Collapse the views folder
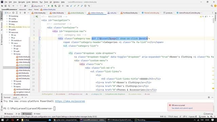The height and width of the screenshot is (122, 217). point(9,43)
